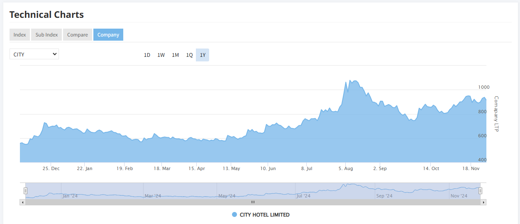The height and width of the screenshot is (224, 520).
Task: Click the 18. Nov axis label
Action: point(471,169)
